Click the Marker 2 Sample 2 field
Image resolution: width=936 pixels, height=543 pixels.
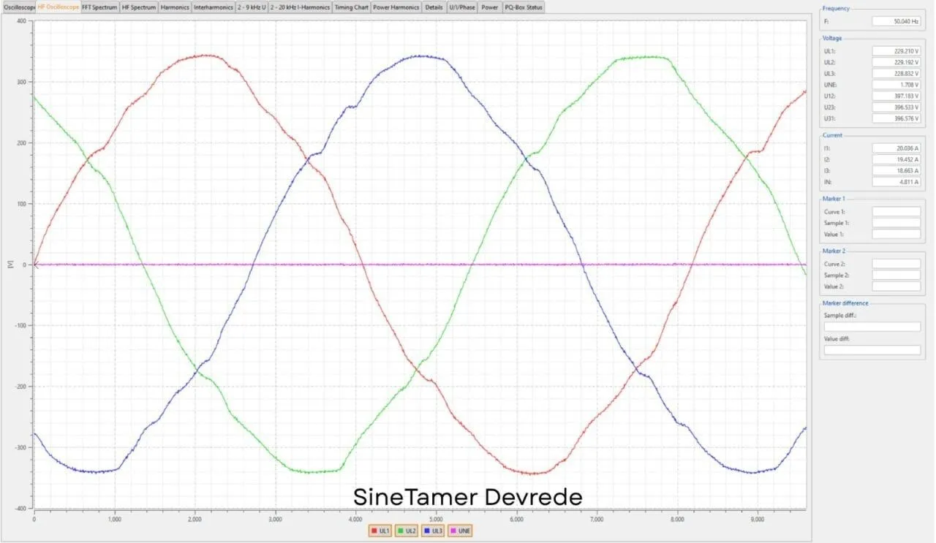click(x=896, y=276)
